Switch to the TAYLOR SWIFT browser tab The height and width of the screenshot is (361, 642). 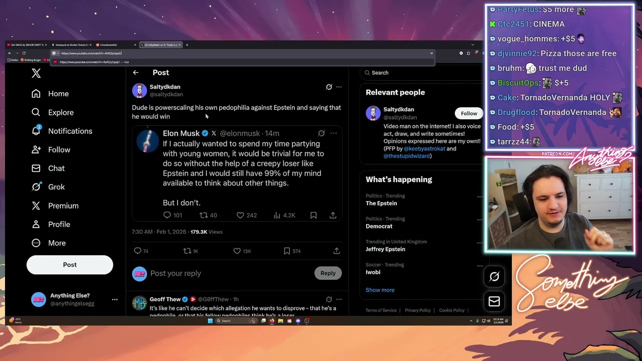[28, 45]
